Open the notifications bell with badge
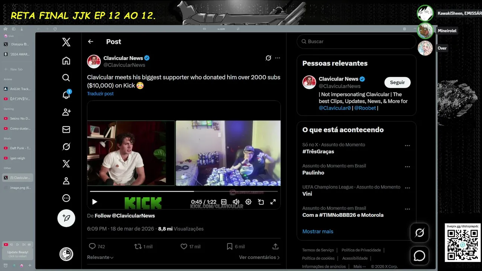The image size is (482, 271). coord(66,94)
